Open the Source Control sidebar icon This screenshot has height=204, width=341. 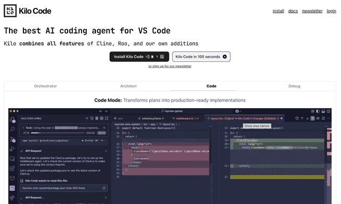pos(12,139)
